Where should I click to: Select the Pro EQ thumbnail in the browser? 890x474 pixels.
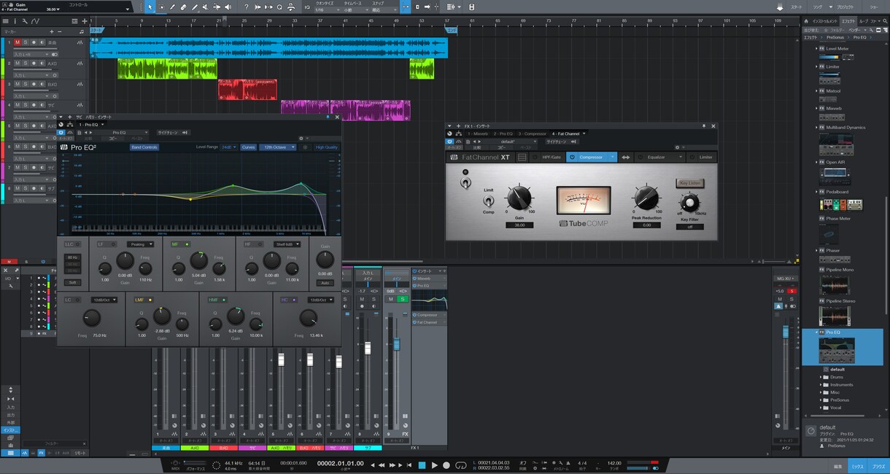[836, 351]
